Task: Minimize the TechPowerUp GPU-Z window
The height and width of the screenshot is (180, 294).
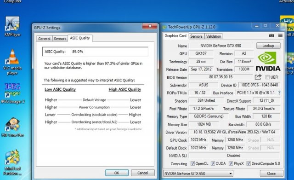Action: click(x=257, y=26)
